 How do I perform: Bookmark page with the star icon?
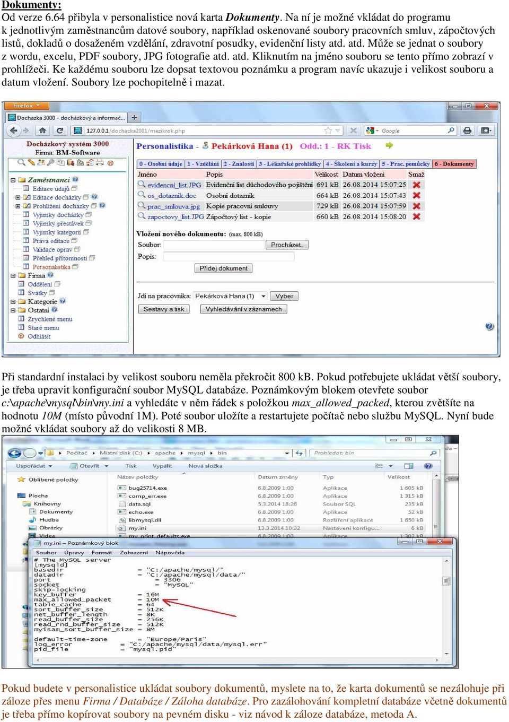(328, 130)
